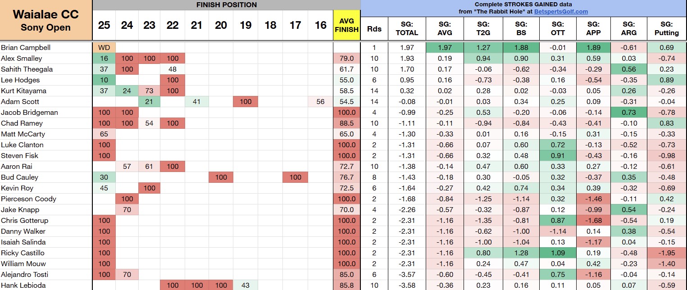Select the SG: TOTAL column header
687x290 pixels.
coord(406,28)
